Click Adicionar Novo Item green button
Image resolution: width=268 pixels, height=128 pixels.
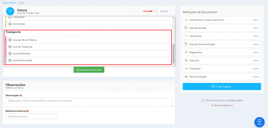click(x=89, y=70)
